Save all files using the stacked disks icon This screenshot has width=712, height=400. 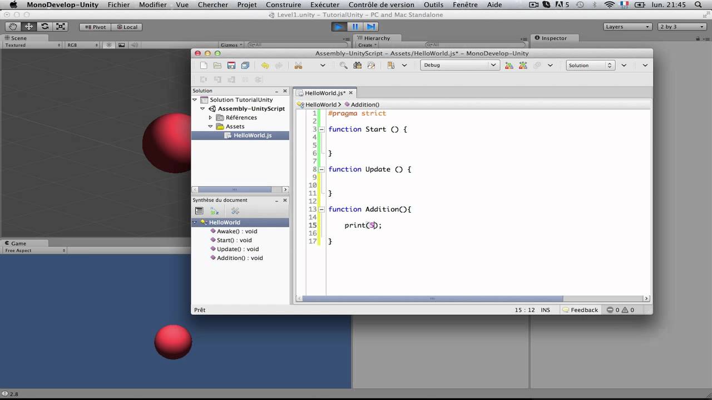[245, 66]
